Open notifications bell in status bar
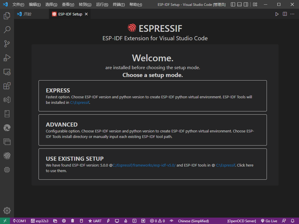Screen dimensions: 299x224 click(293, 221)
